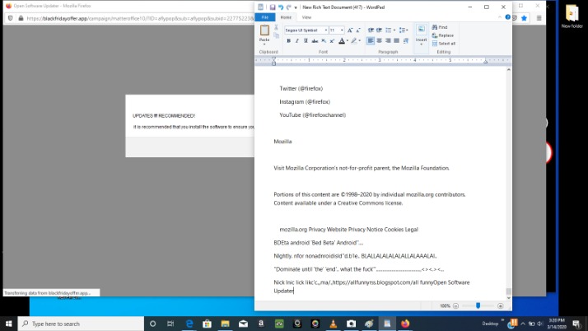Click the Replace button
This screenshot has height=331, width=588.
443,35
